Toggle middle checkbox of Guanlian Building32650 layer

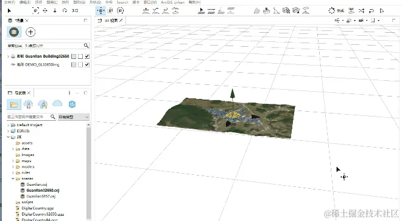click(x=80, y=56)
